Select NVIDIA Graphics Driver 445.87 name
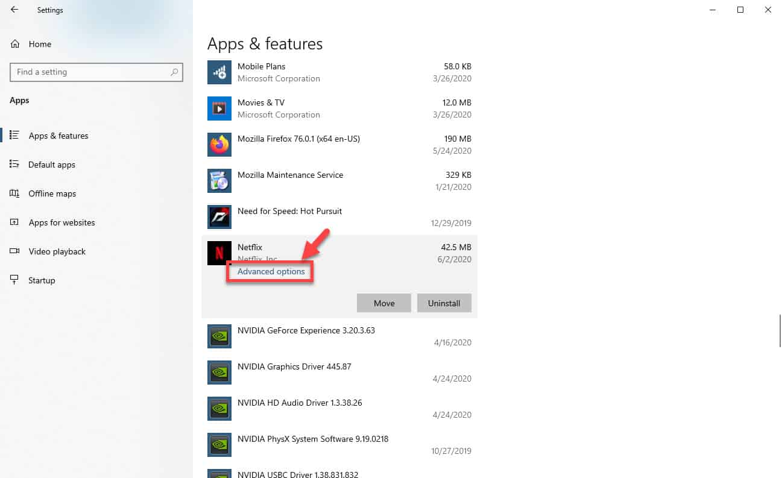 tap(294, 366)
